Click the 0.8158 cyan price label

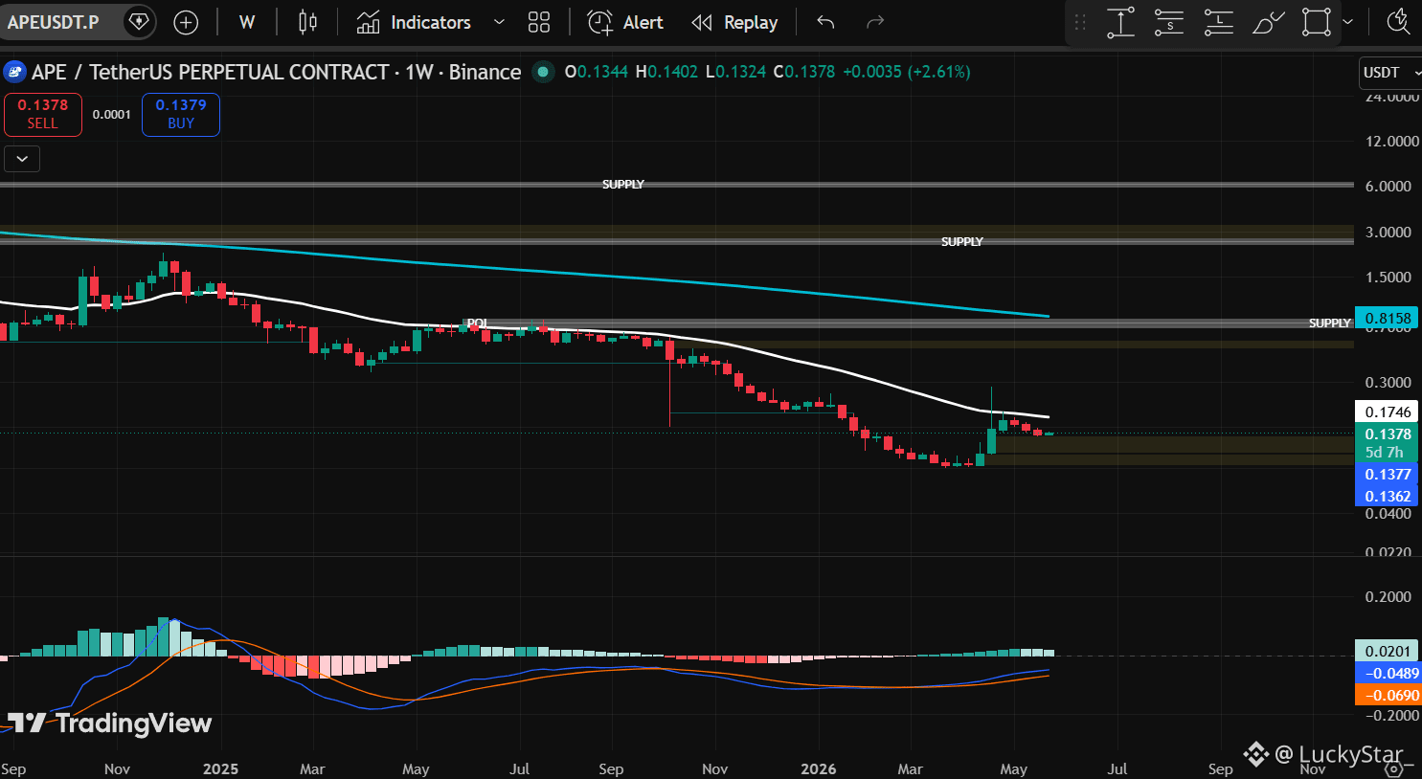point(1388,318)
